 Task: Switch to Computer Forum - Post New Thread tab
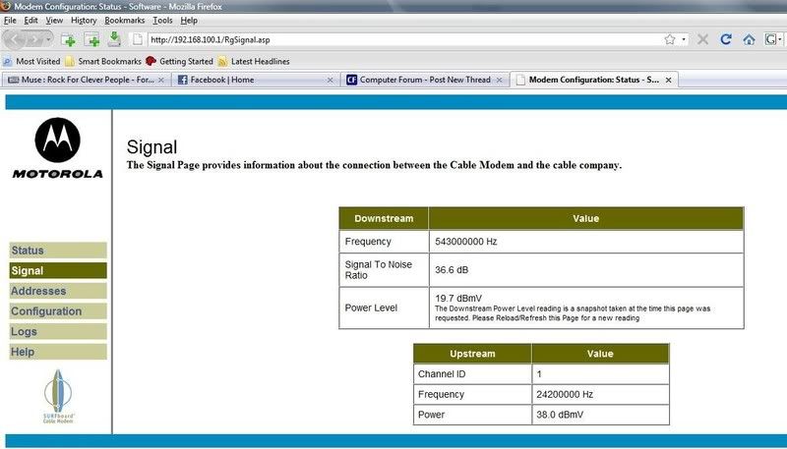[x=418, y=80]
